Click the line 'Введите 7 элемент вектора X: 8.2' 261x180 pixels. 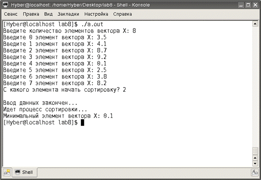(x=55, y=83)
